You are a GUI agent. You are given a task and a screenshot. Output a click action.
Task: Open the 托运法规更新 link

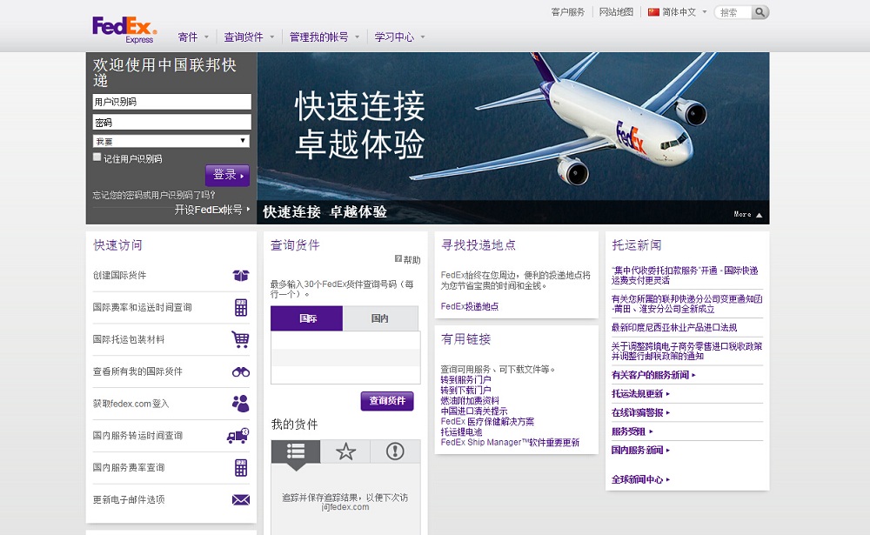pyautogui.click(x=640, y=394)
